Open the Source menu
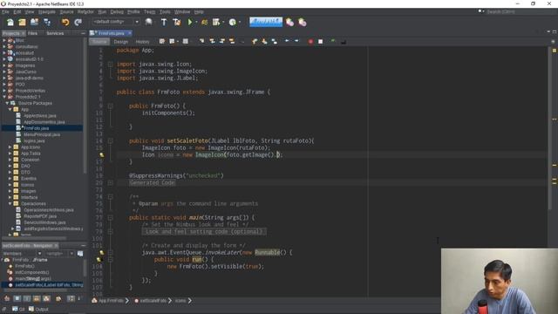558x314 pixels. (66, 11)
